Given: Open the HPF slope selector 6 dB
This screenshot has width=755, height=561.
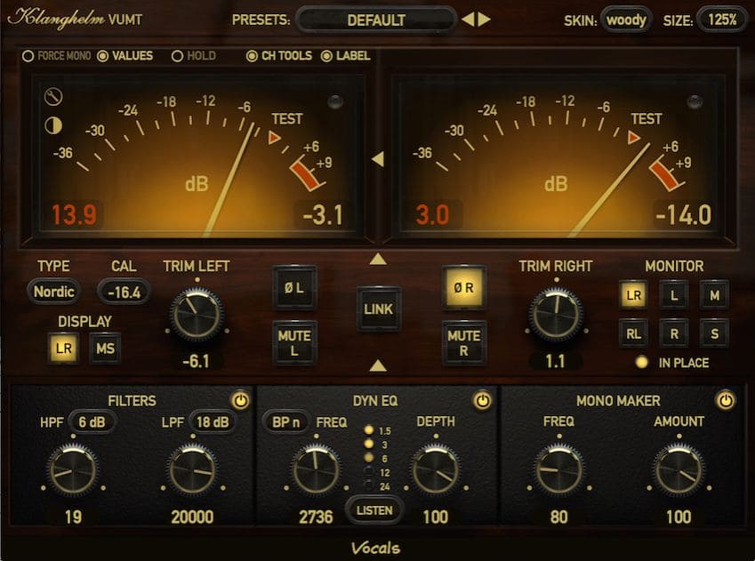Looking at the screenshot, I should pyautogui.click(x=92, y=422).
